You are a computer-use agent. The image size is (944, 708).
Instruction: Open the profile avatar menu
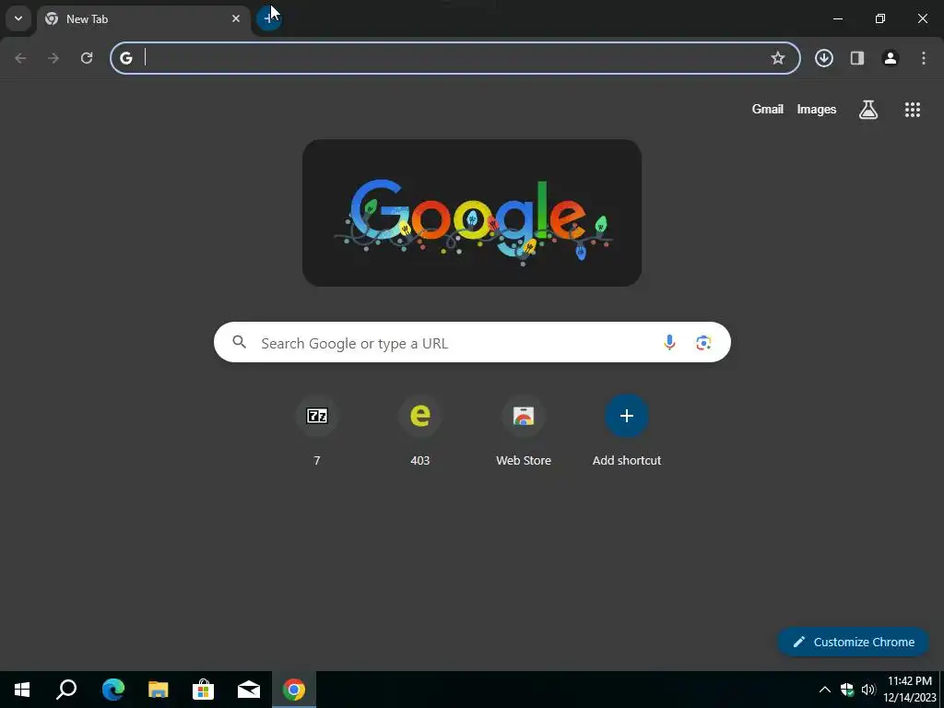[891, 58]
